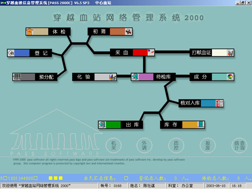Click the amber color block on 库存
Screen dimensions: 252x189
pos(190,125)
